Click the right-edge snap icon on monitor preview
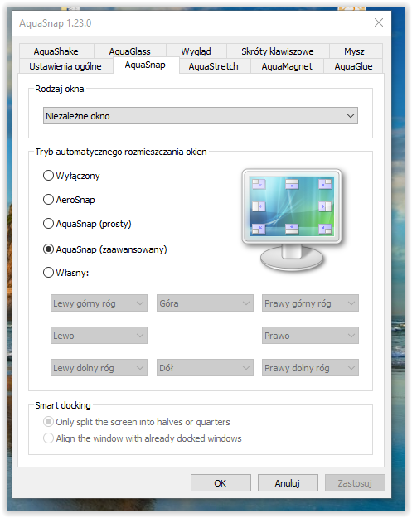 pyautogui.click(x=325, y=206)
